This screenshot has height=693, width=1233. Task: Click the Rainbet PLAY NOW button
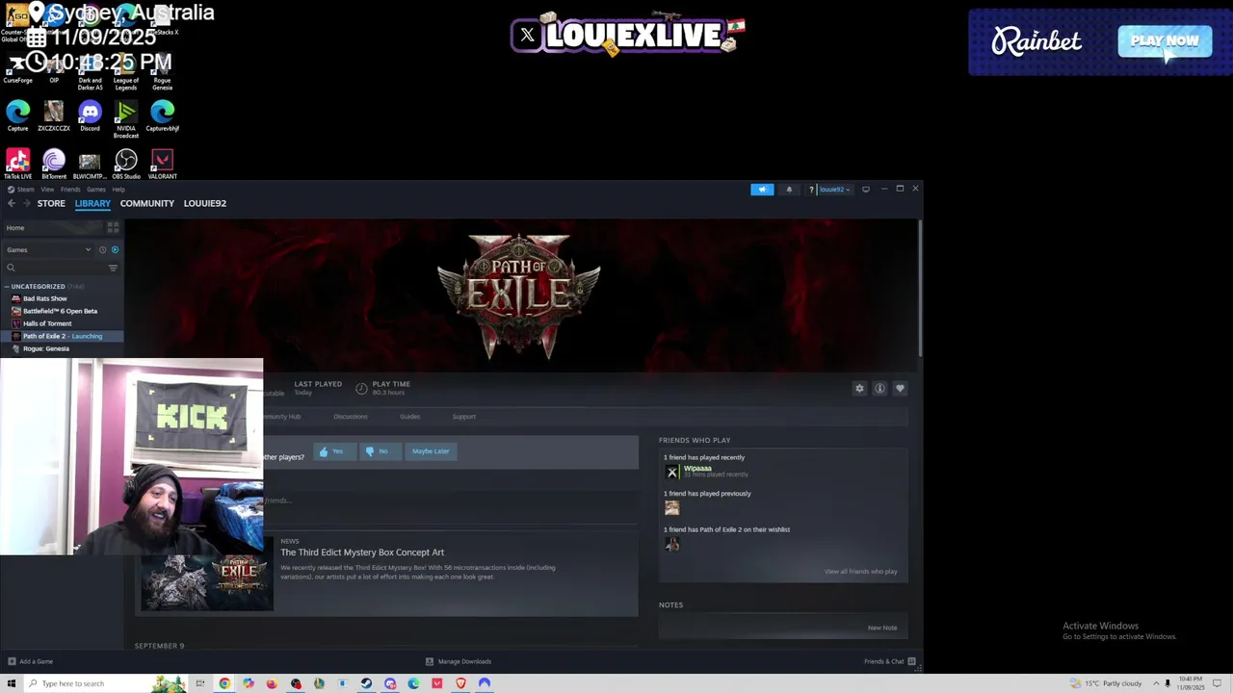tap(1165, 41)
